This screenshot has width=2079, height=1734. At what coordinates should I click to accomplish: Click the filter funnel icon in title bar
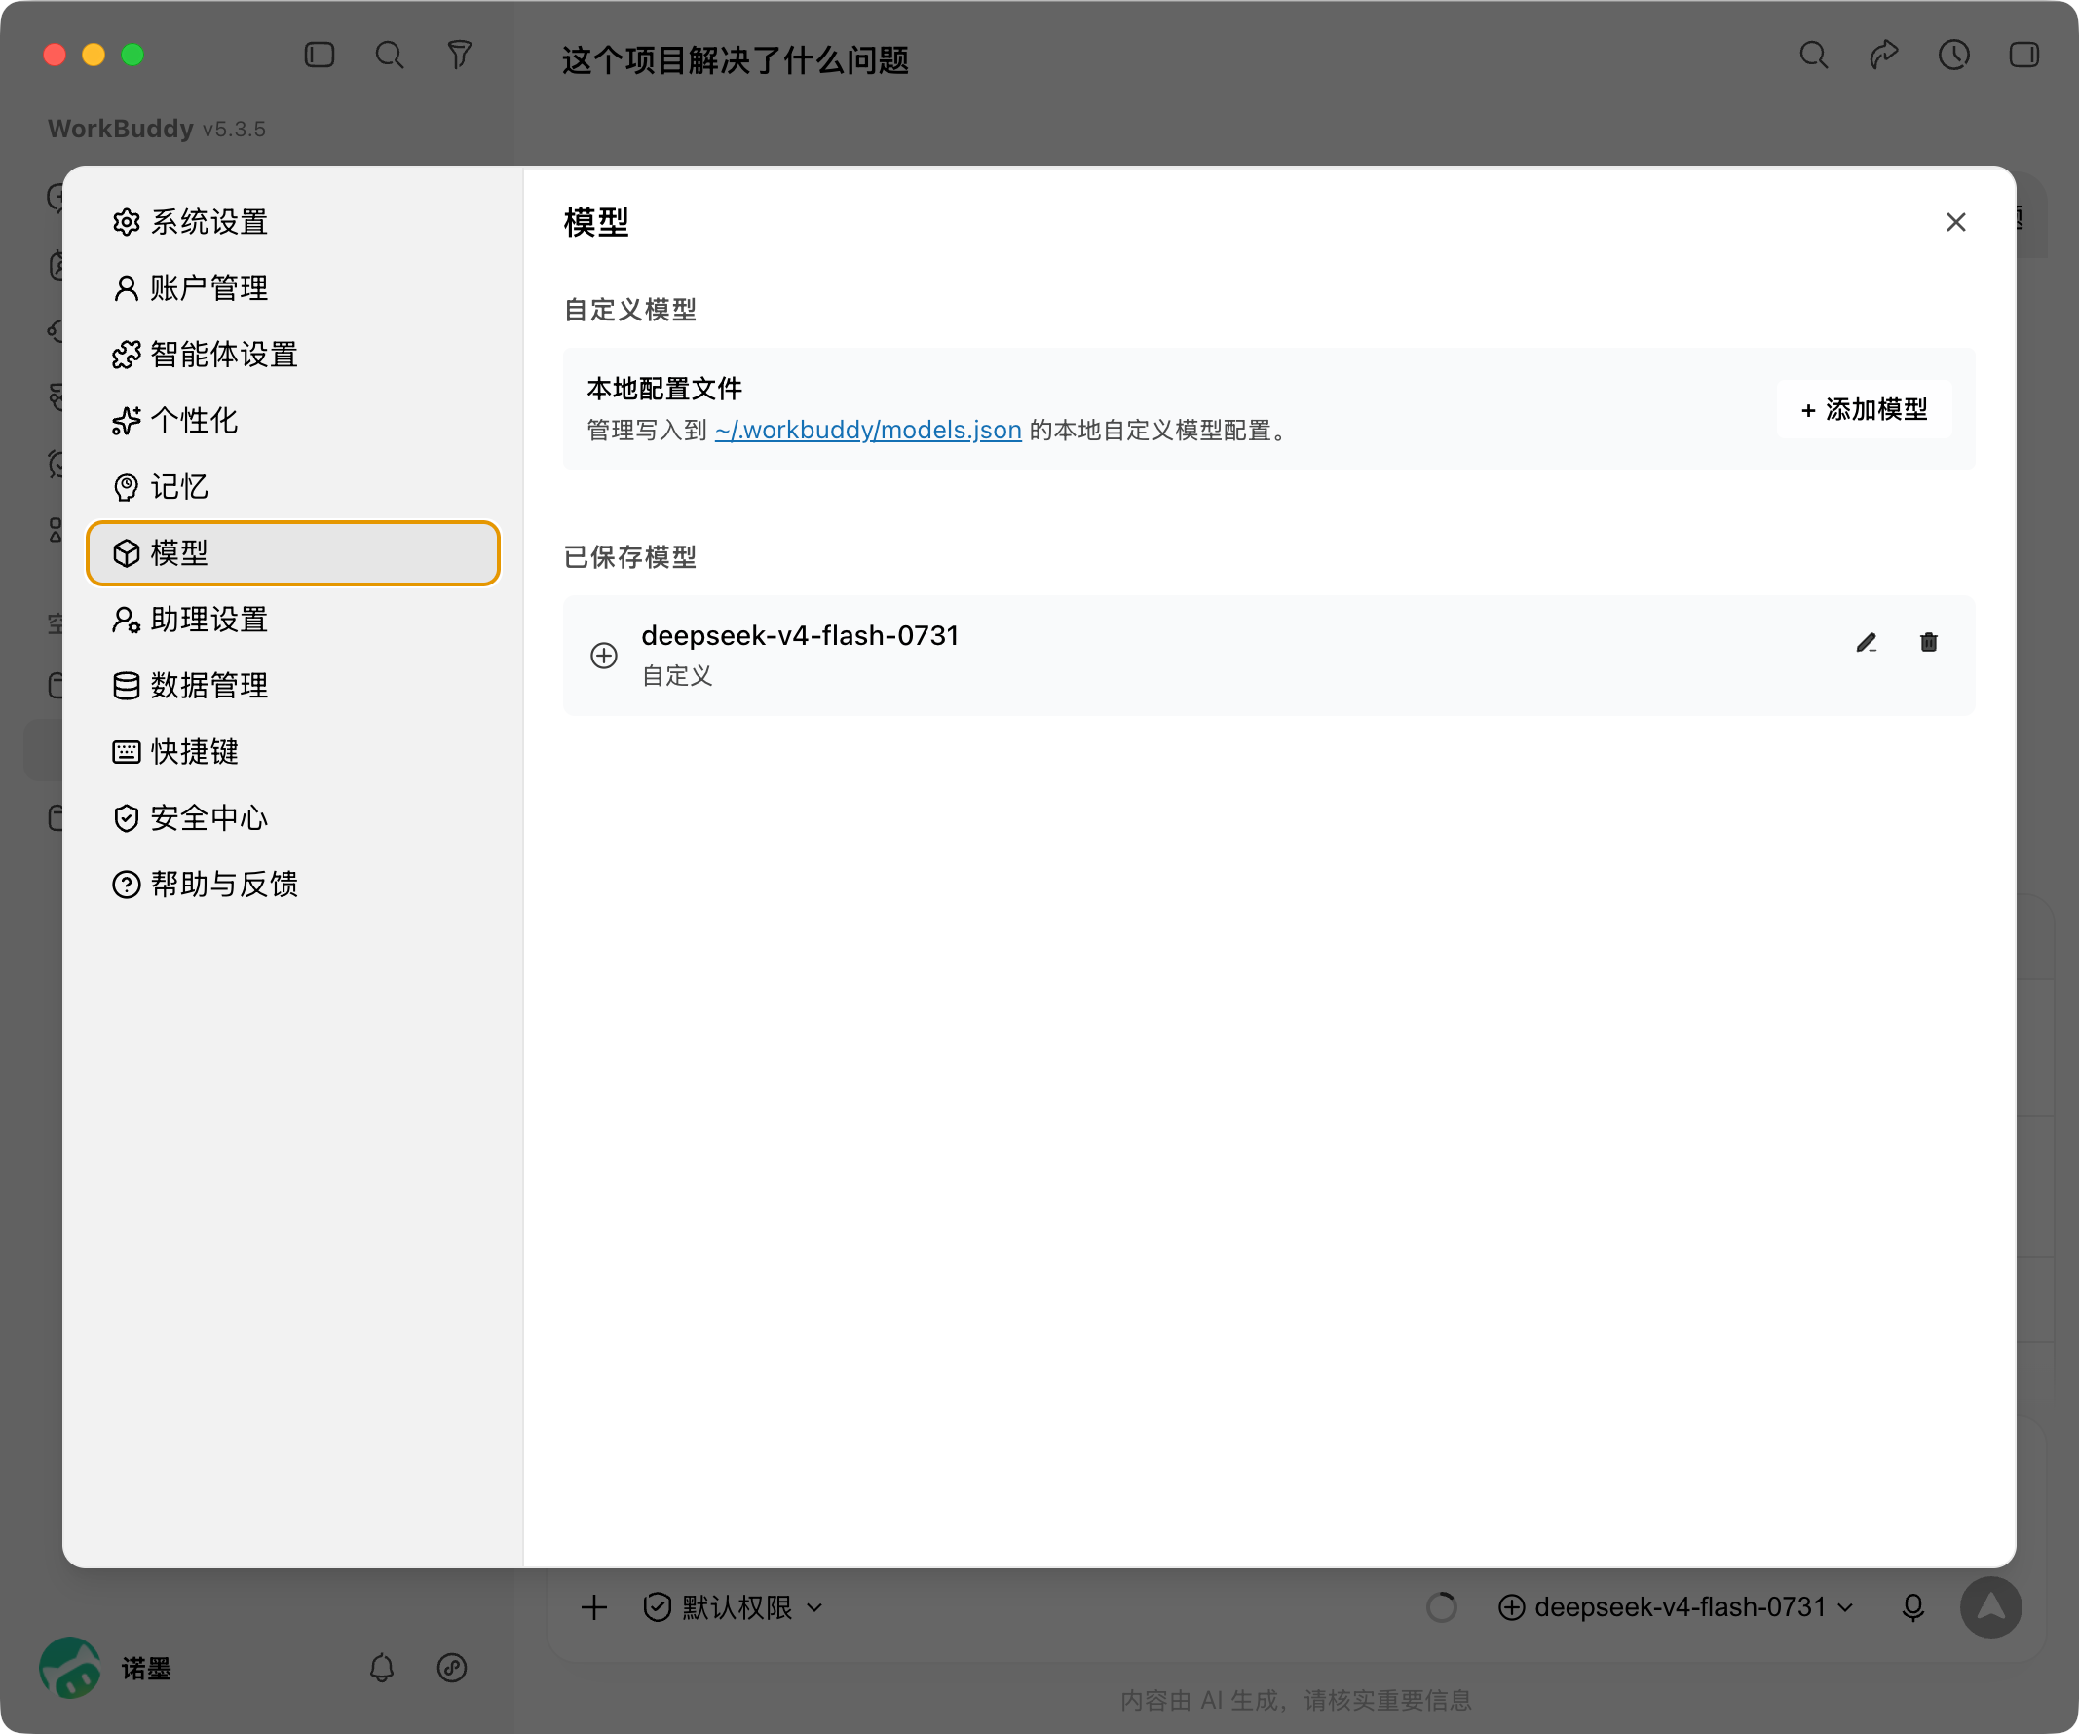(460, 56)
